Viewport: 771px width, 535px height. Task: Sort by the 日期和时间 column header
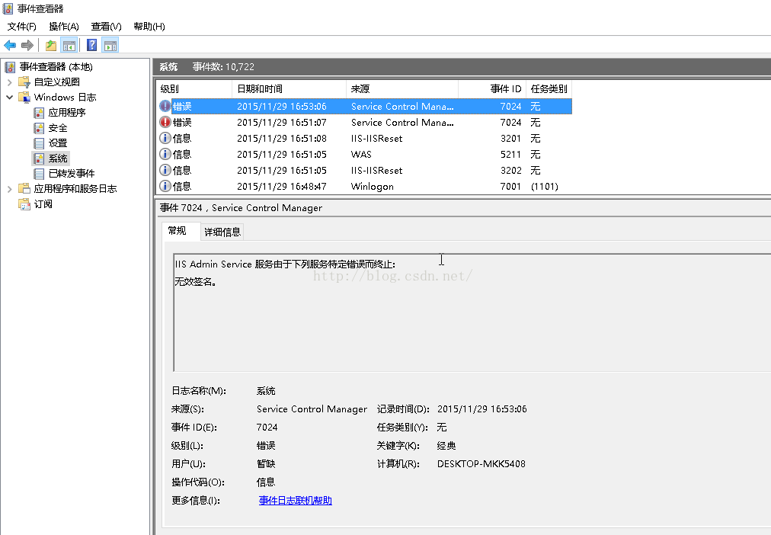tap(290, 89)
